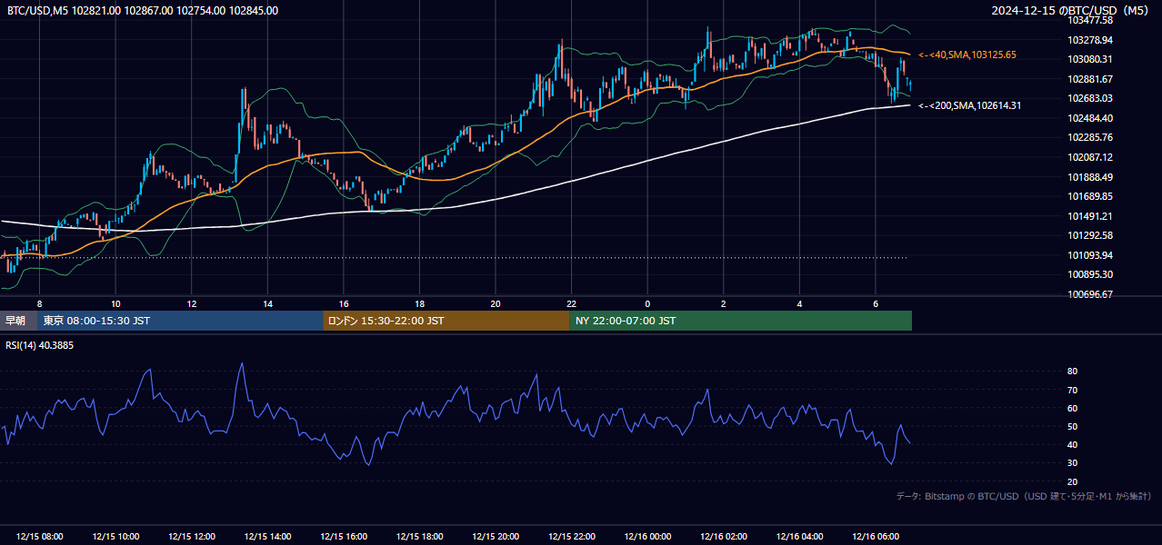
Task: Click RSI scale level 60
Action: 1073,408
